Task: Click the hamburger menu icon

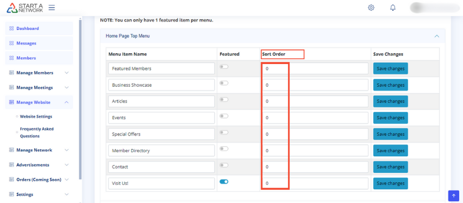Action: click(x=52, y=8)
